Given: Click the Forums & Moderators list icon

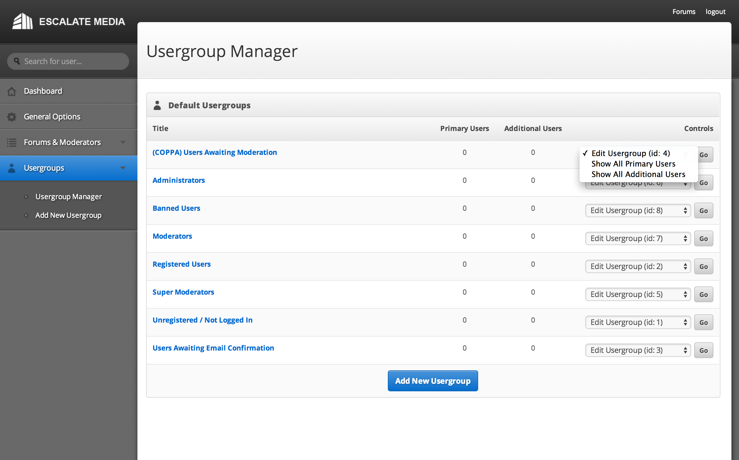Looking at the screenshot, I should (x=12, y=142).
